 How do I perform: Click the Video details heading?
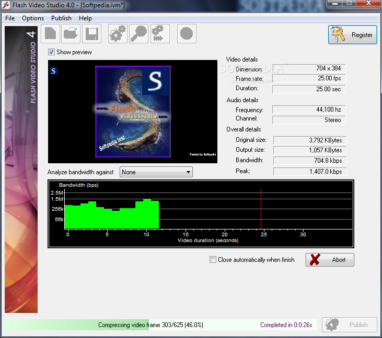(x=241, y=59)
